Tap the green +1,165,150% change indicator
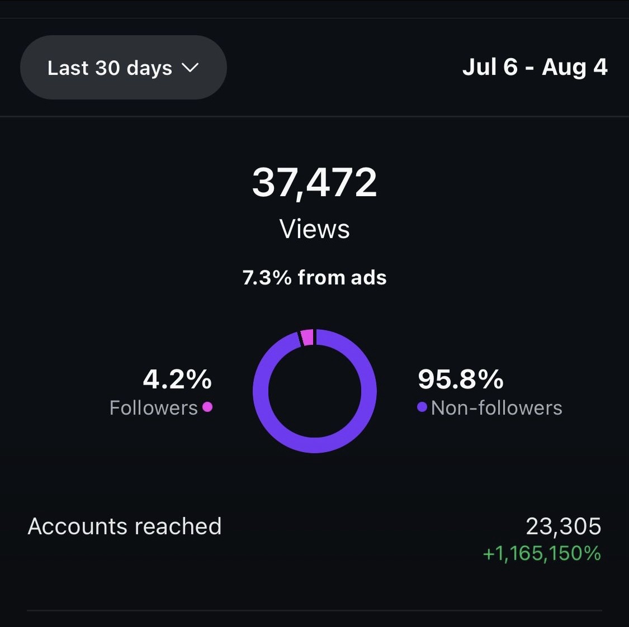The width and height of the screenshot is (629, 627). [541, 554]
